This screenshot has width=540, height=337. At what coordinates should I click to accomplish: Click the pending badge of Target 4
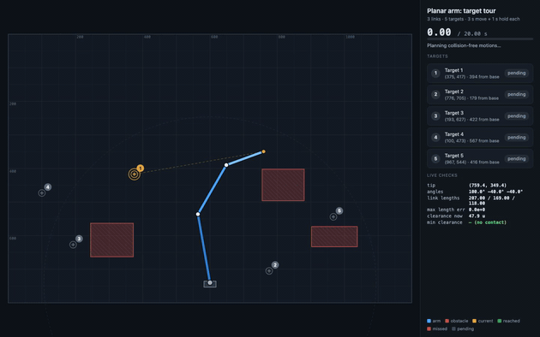516,138
